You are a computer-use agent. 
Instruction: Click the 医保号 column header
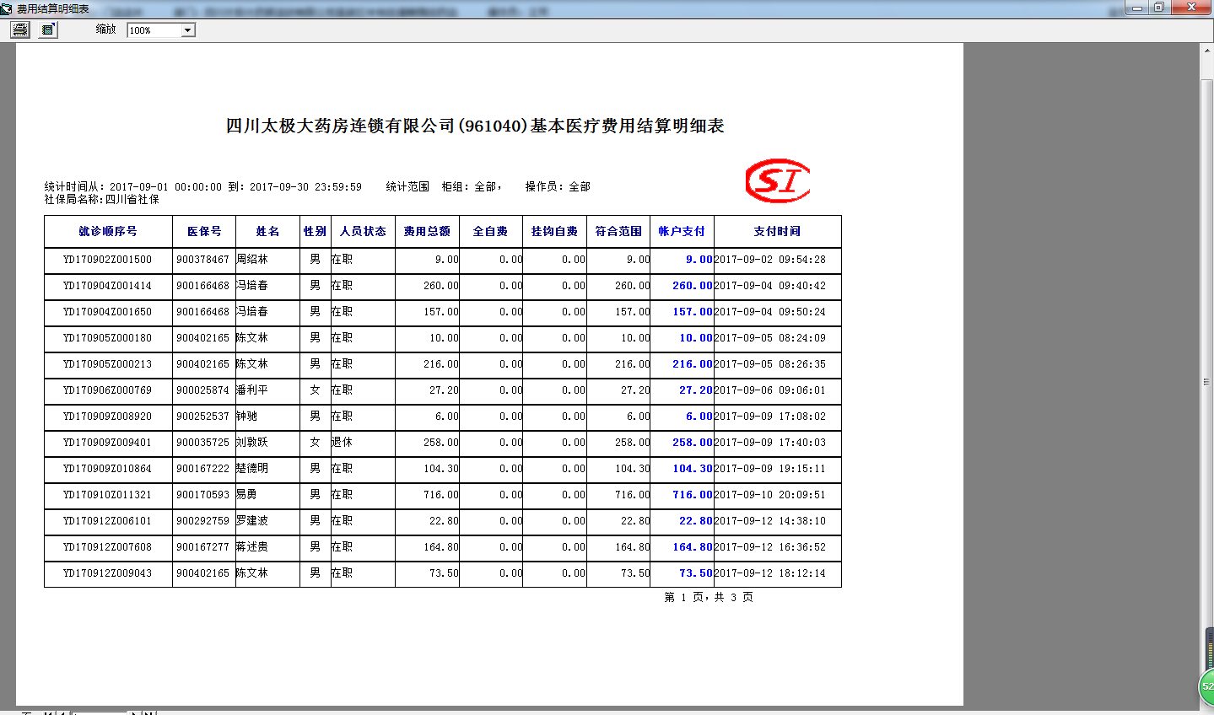tap(204, 231)
